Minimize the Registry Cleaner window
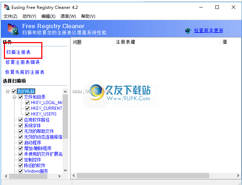 click(x=201, y=7)
